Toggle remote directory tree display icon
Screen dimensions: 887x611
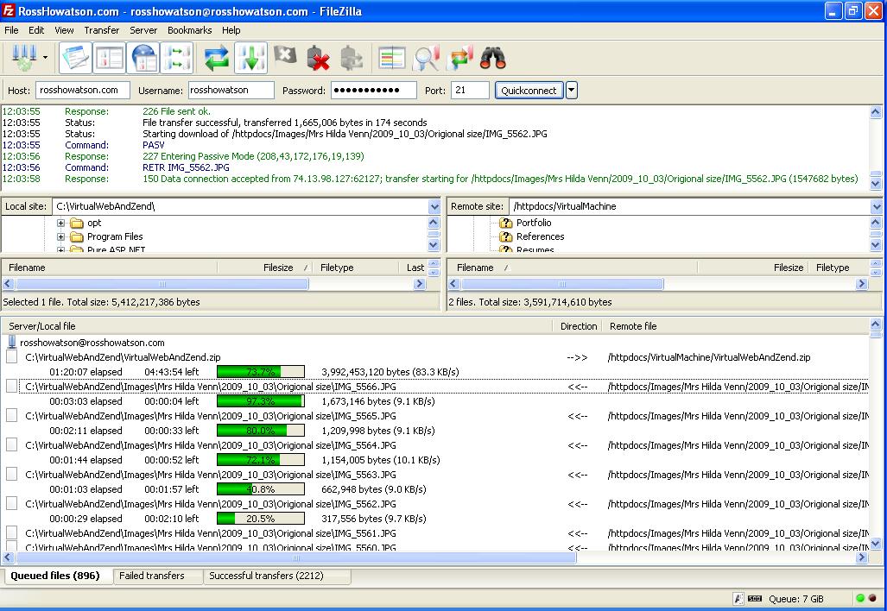tap(143, 58)
